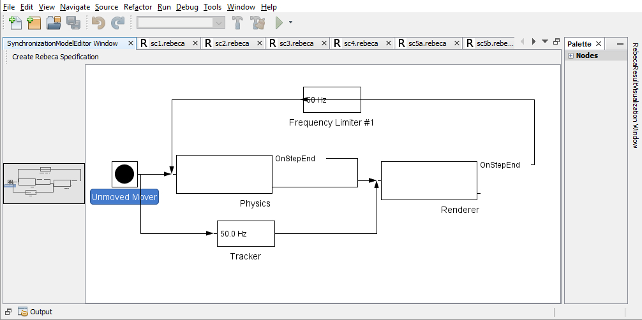Click Create Rebeca Specification button
Screen dimensions: 642x320
(56, 57)
